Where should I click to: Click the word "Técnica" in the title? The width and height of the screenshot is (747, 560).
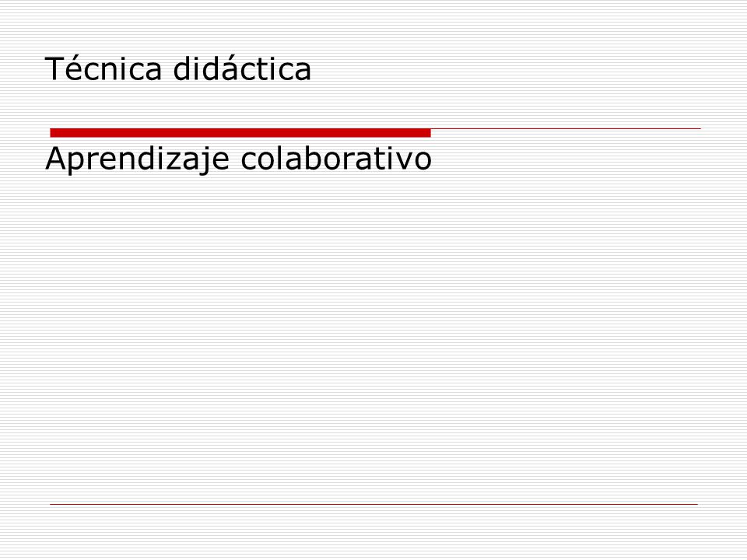[x=103, y=68]
